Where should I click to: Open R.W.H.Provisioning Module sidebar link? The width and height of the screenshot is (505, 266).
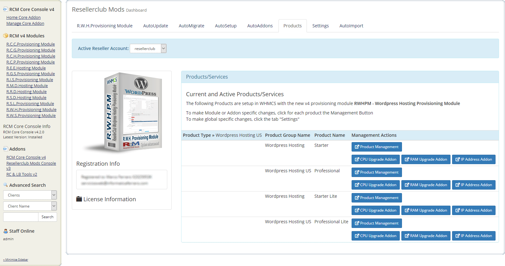pos(31,110)
